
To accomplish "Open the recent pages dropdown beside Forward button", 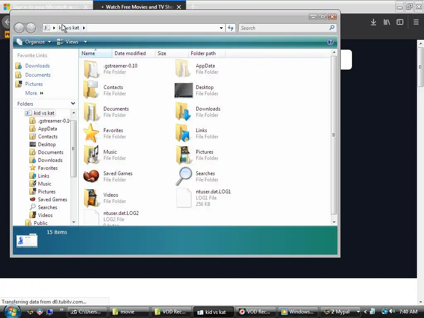I will [x=39, y=28].
